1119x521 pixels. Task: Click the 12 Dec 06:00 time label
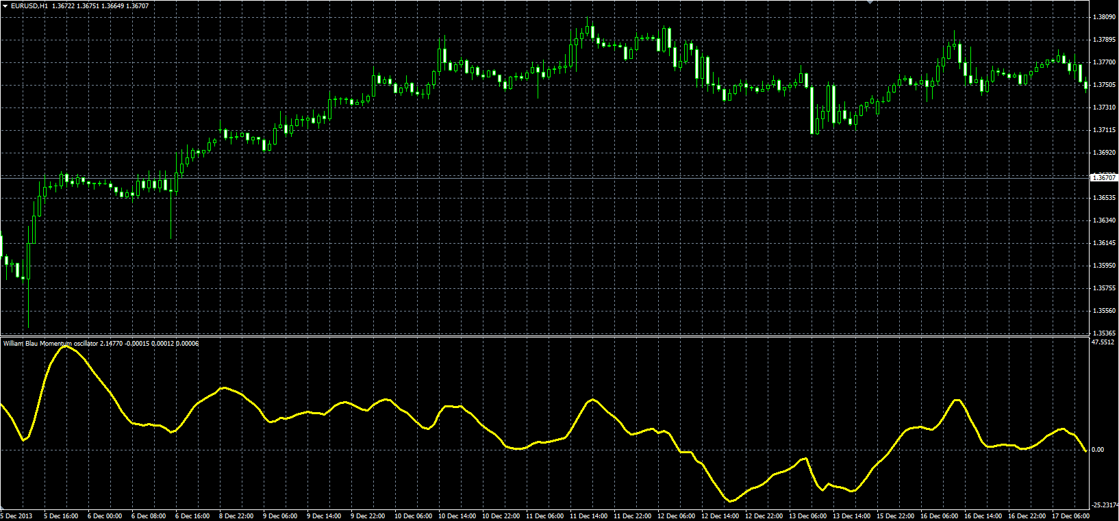pyautogui.click(x=677, y=516)
